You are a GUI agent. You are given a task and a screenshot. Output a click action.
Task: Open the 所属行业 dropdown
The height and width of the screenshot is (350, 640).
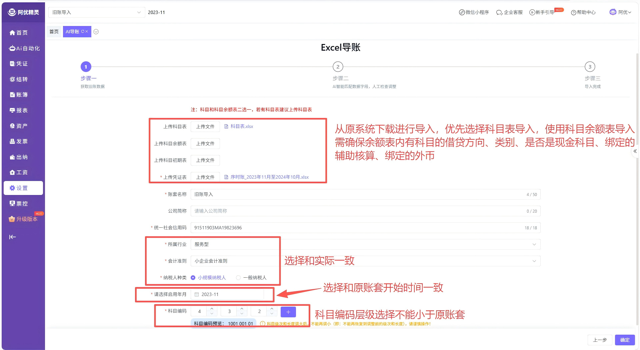[365, 244]
